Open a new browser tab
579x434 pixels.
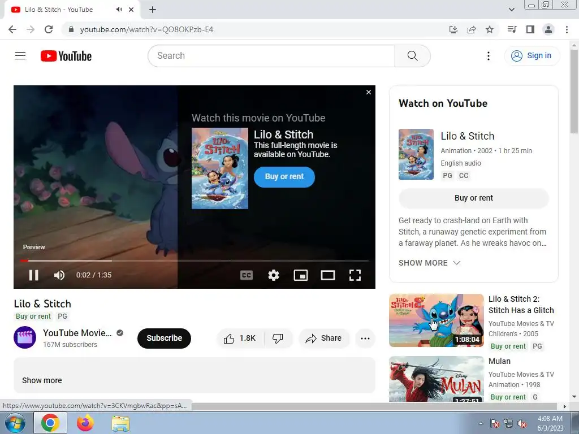pos(153,10)
